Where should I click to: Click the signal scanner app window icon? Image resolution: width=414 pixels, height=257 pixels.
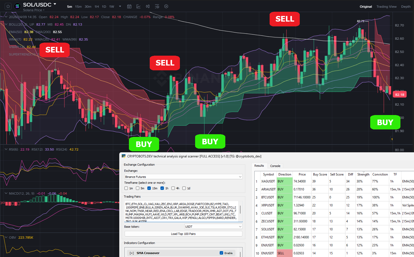coord(124,156)
